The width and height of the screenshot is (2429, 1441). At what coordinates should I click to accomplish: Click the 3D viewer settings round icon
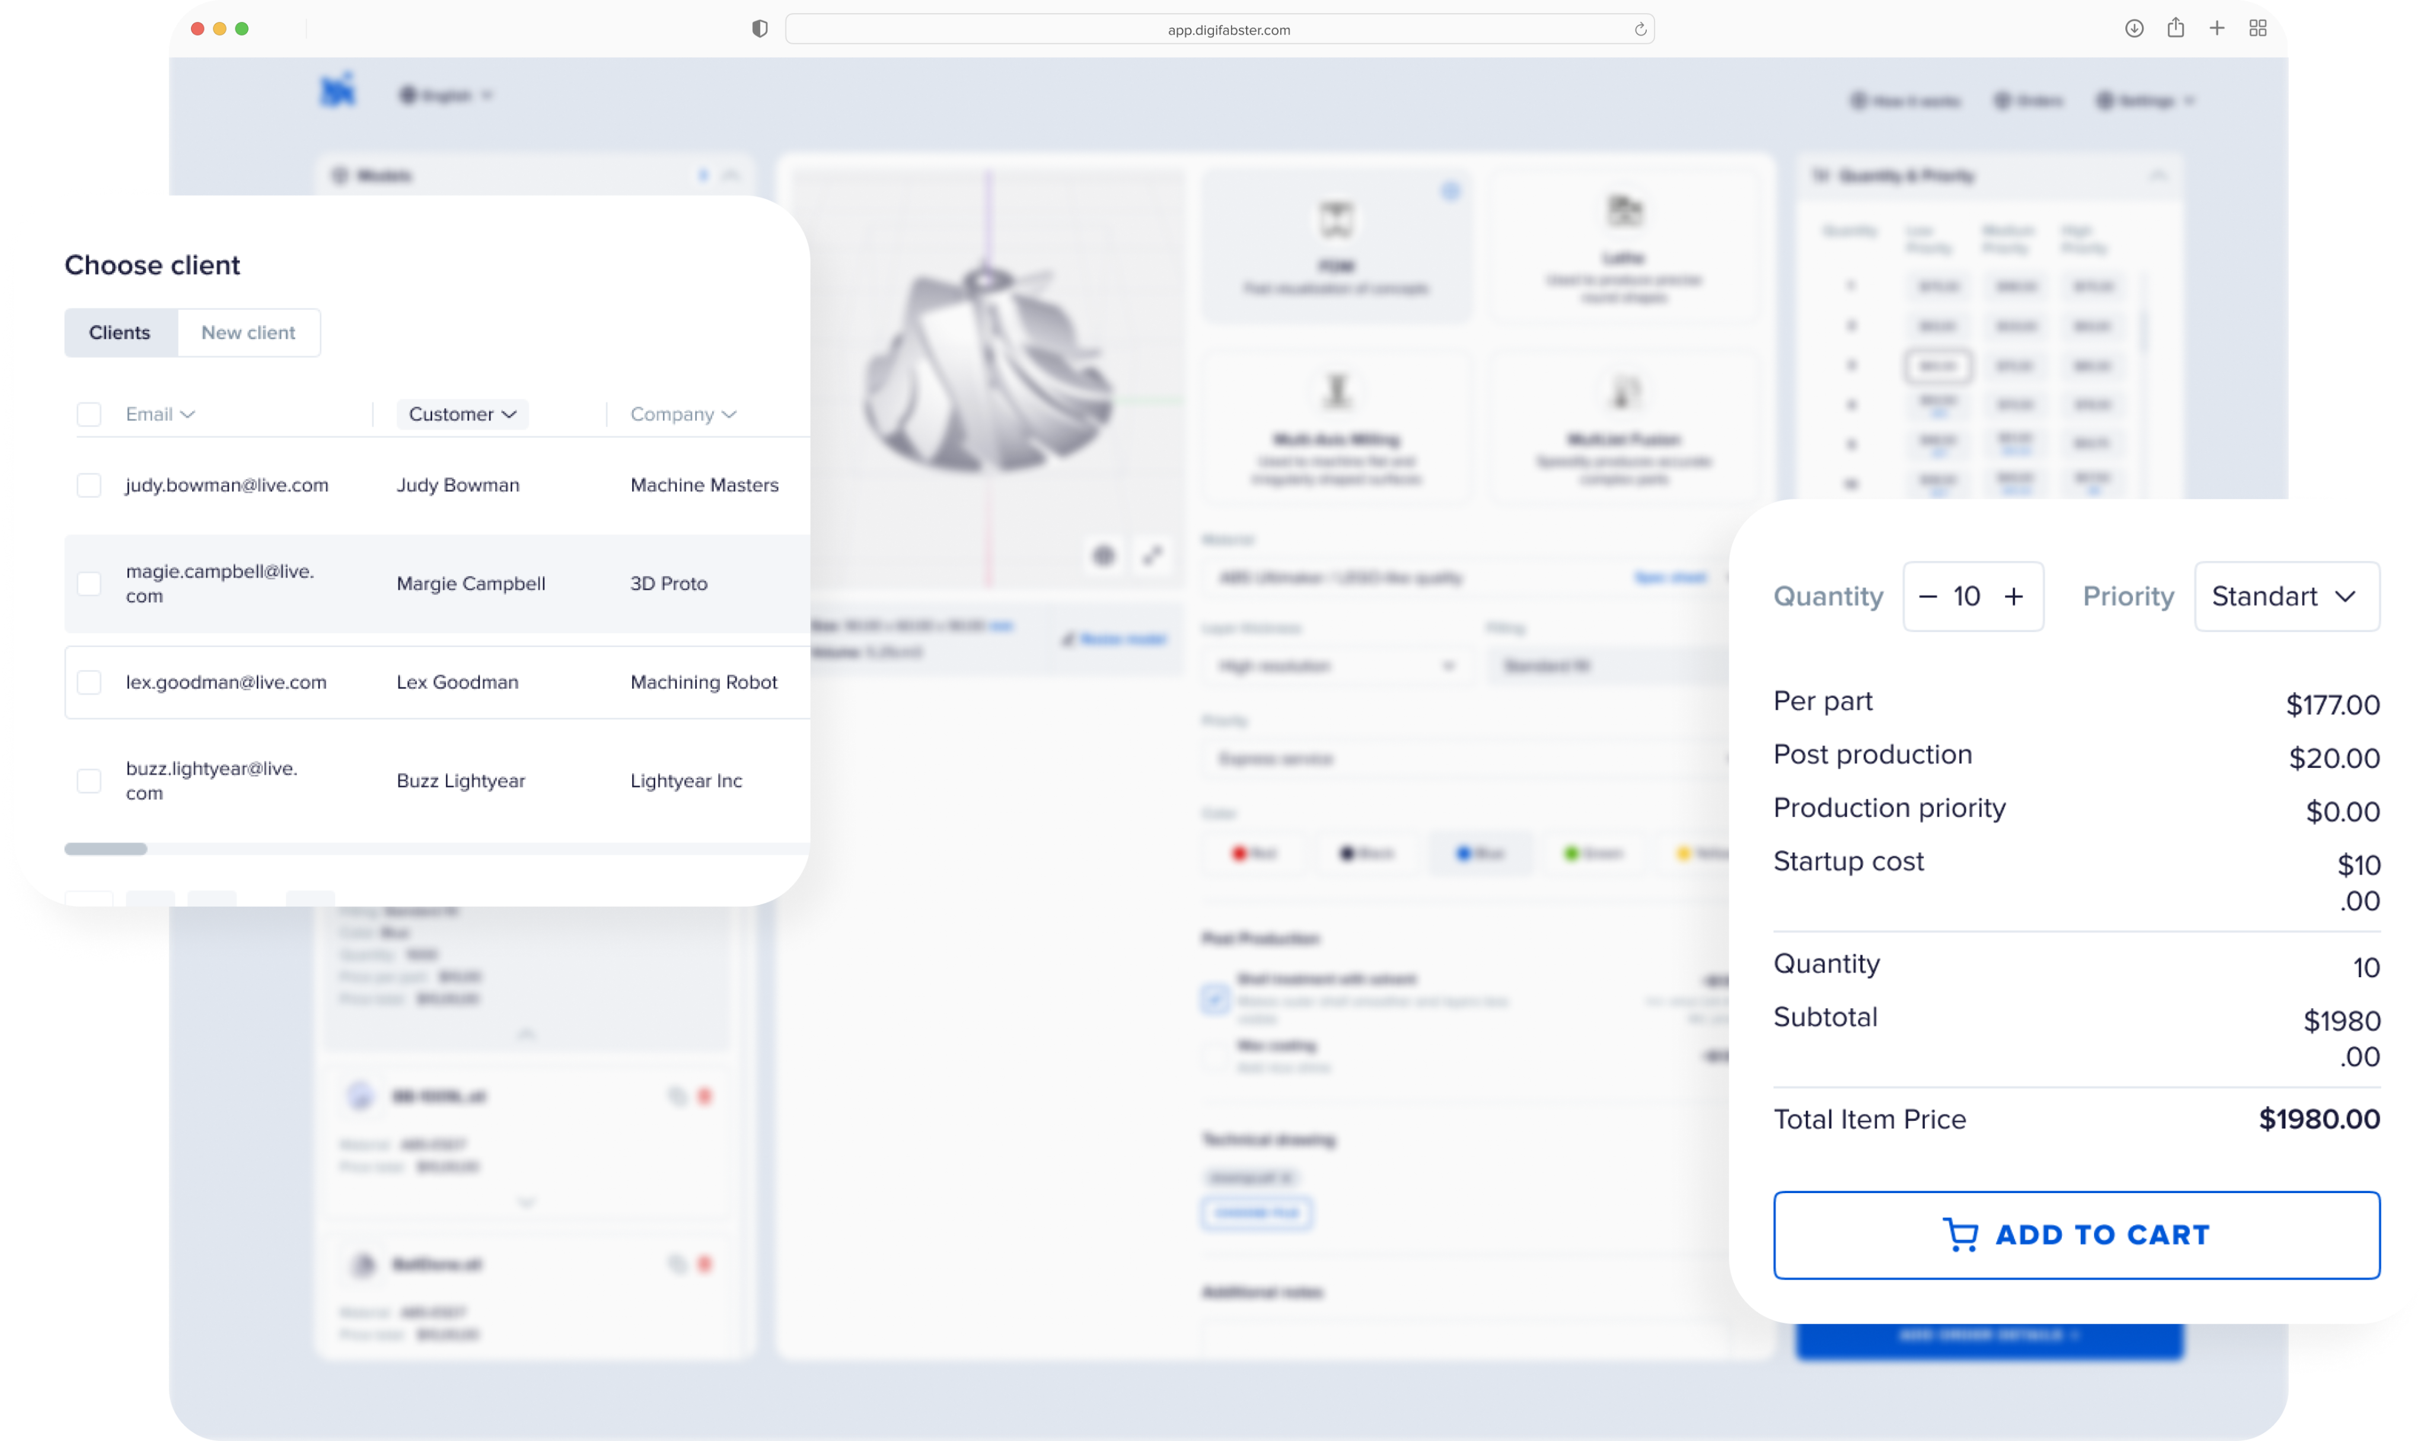(1104, 556)
